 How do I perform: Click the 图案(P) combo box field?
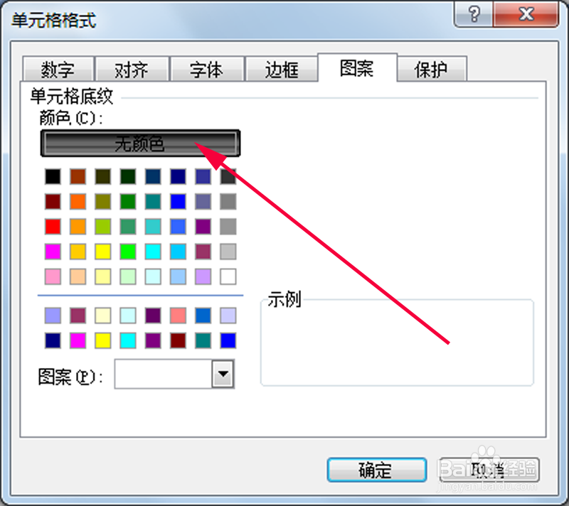click(x=174, y=374)
